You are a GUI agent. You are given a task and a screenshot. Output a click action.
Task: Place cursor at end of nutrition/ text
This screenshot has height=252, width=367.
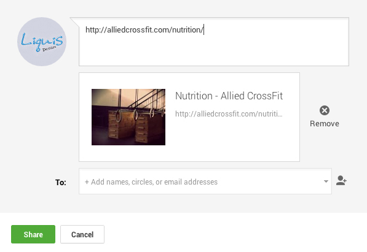coord(203,30)
